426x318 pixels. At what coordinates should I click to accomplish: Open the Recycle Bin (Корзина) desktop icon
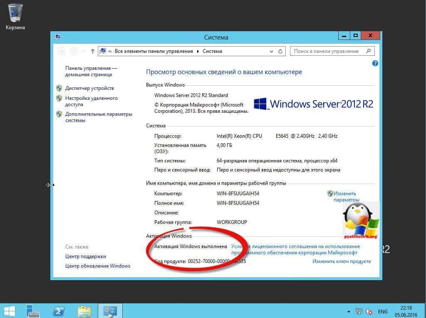(15, 16)
